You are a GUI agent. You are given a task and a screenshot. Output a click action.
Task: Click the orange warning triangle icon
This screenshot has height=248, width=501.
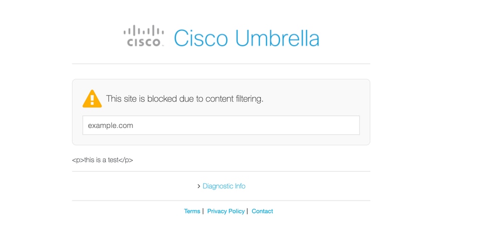pyautogui.click(x=92, y=98)
